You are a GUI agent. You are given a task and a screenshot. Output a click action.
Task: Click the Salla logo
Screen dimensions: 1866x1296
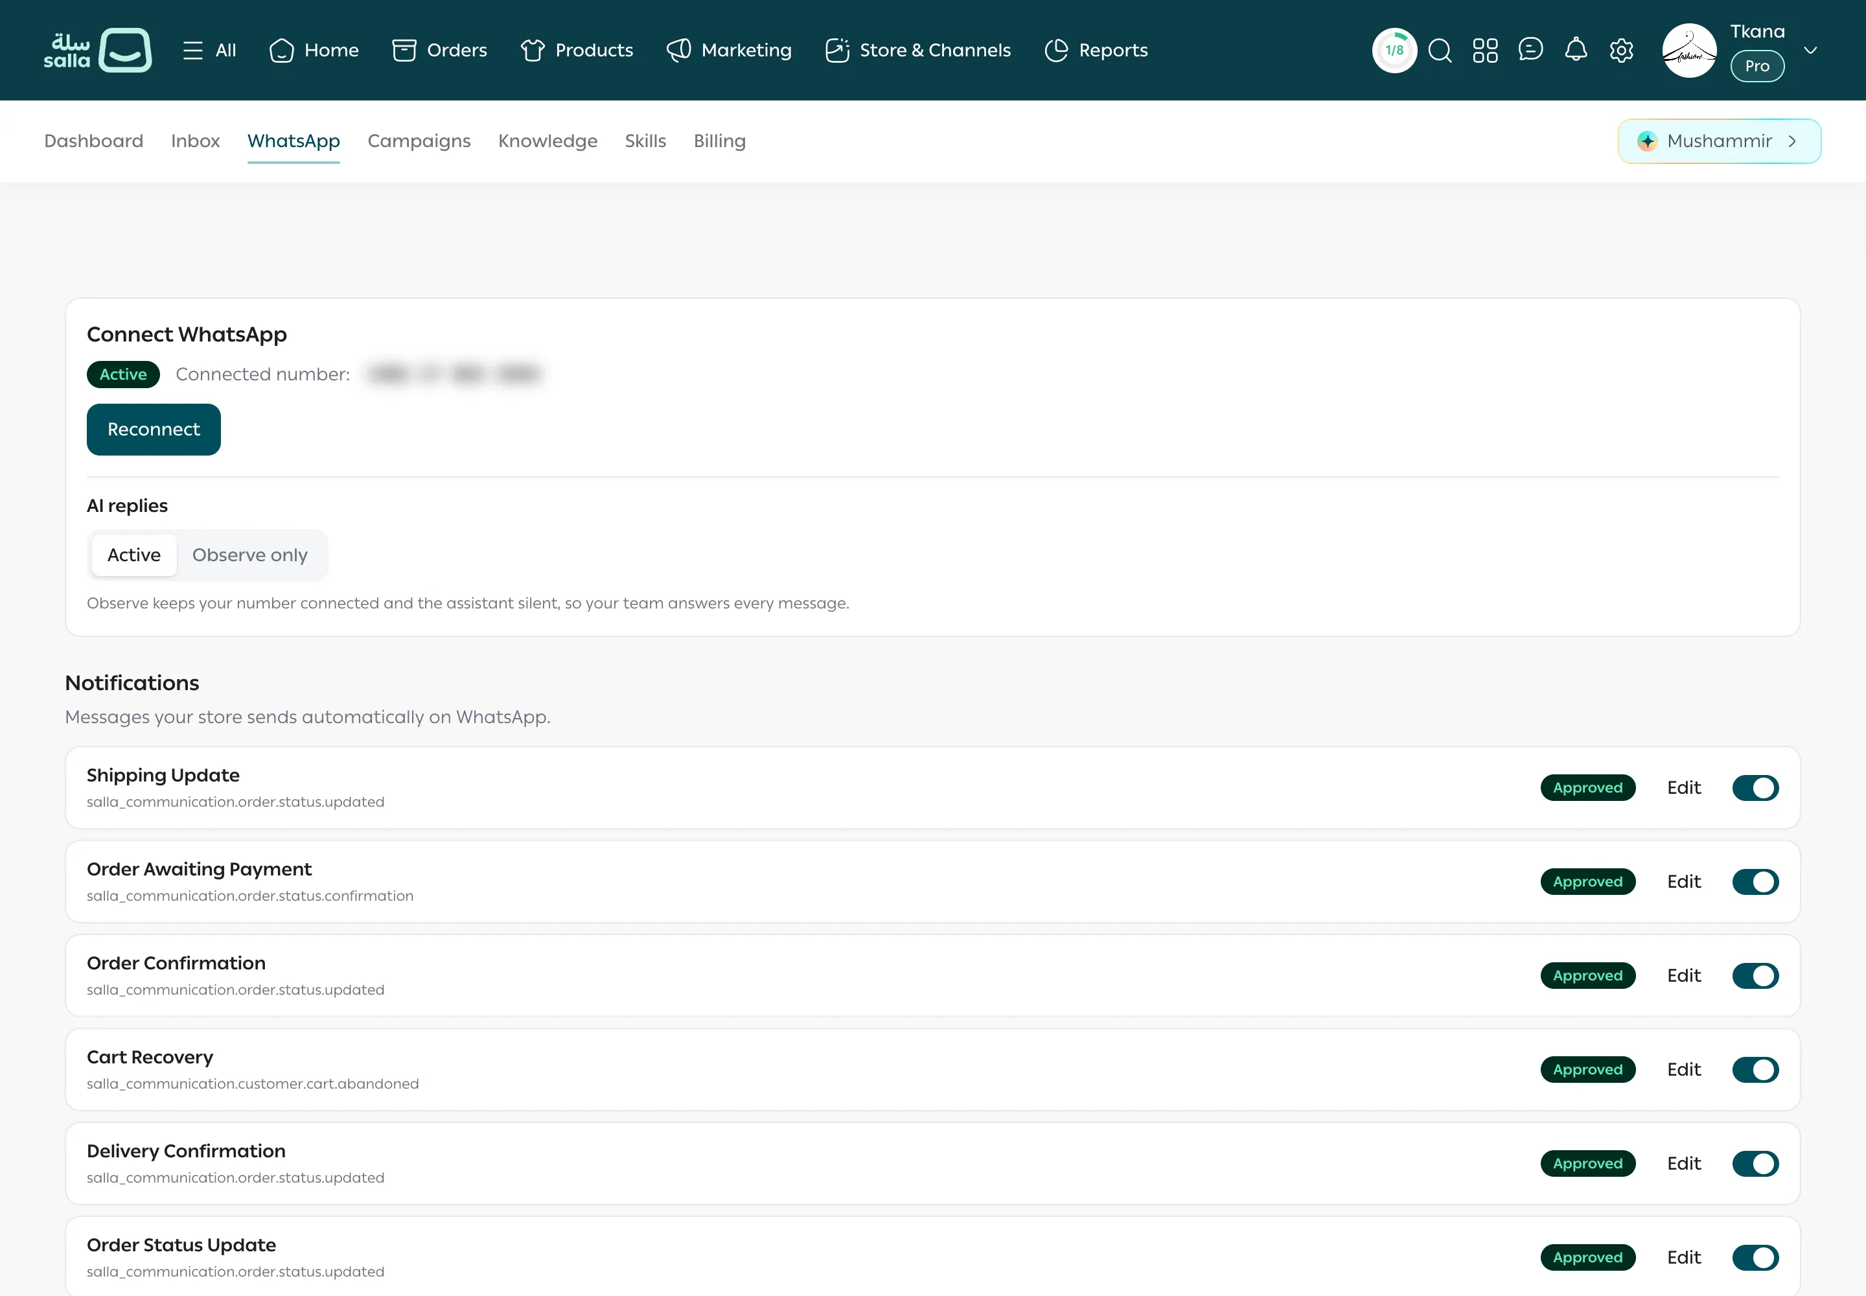[97, 51]
